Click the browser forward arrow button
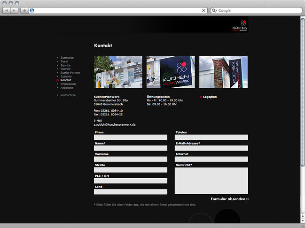The image size is (305, 228). pyautogui.click(x=15, y=10)
